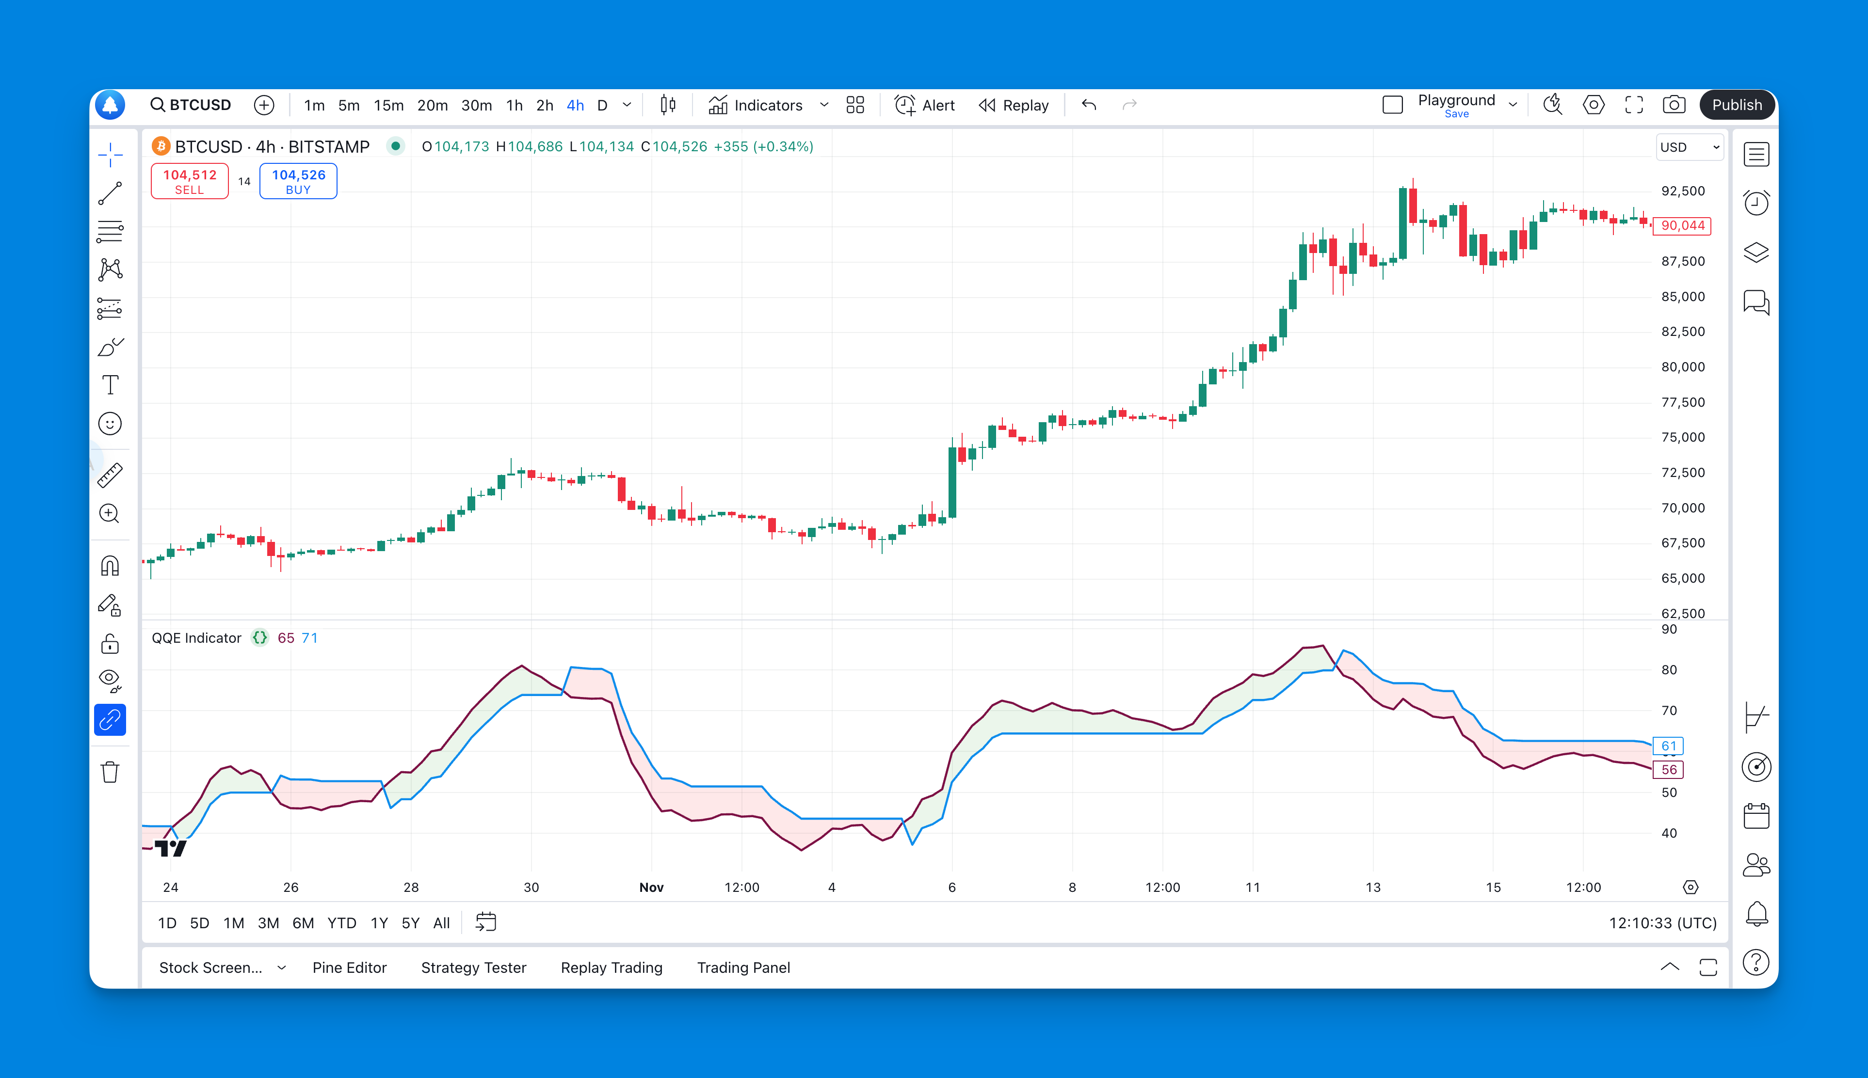
Task: Open the alerts clock panel
Action: coord(1756,202)
